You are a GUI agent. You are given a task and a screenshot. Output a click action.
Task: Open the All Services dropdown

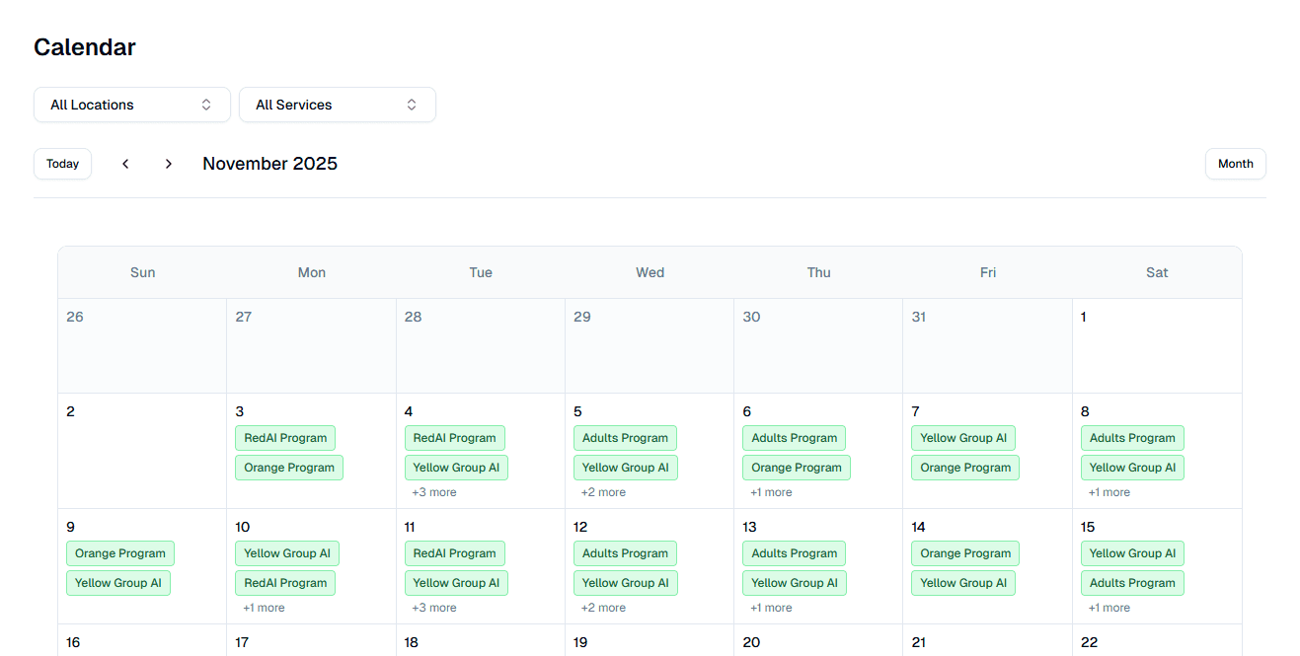(337, 104)
